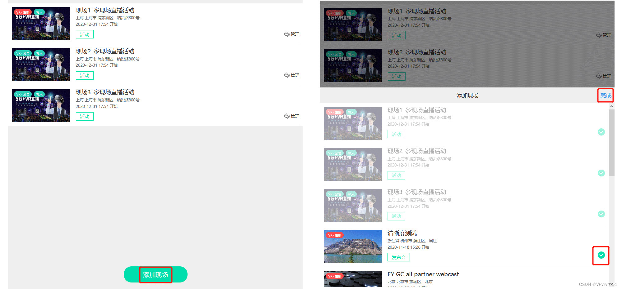Click the 清晰度测试 title
622x289 pixels.
[x=402, y=233]
